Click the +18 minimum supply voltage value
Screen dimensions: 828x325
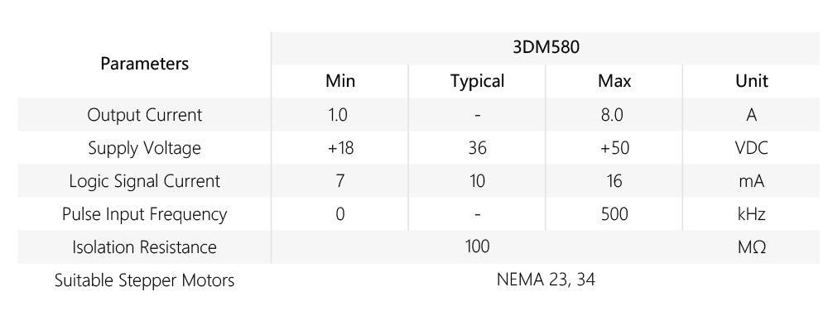point(340,148)
